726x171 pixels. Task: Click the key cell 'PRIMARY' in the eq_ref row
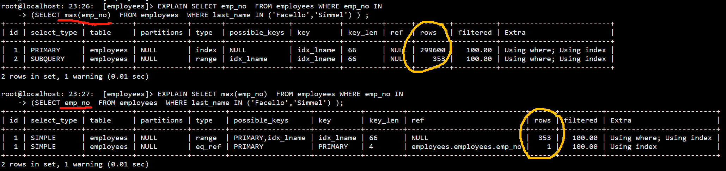pos(333,147)
